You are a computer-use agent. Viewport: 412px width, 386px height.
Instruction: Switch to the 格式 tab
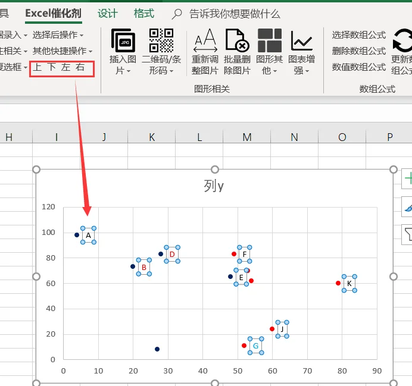tap(143, 14)
